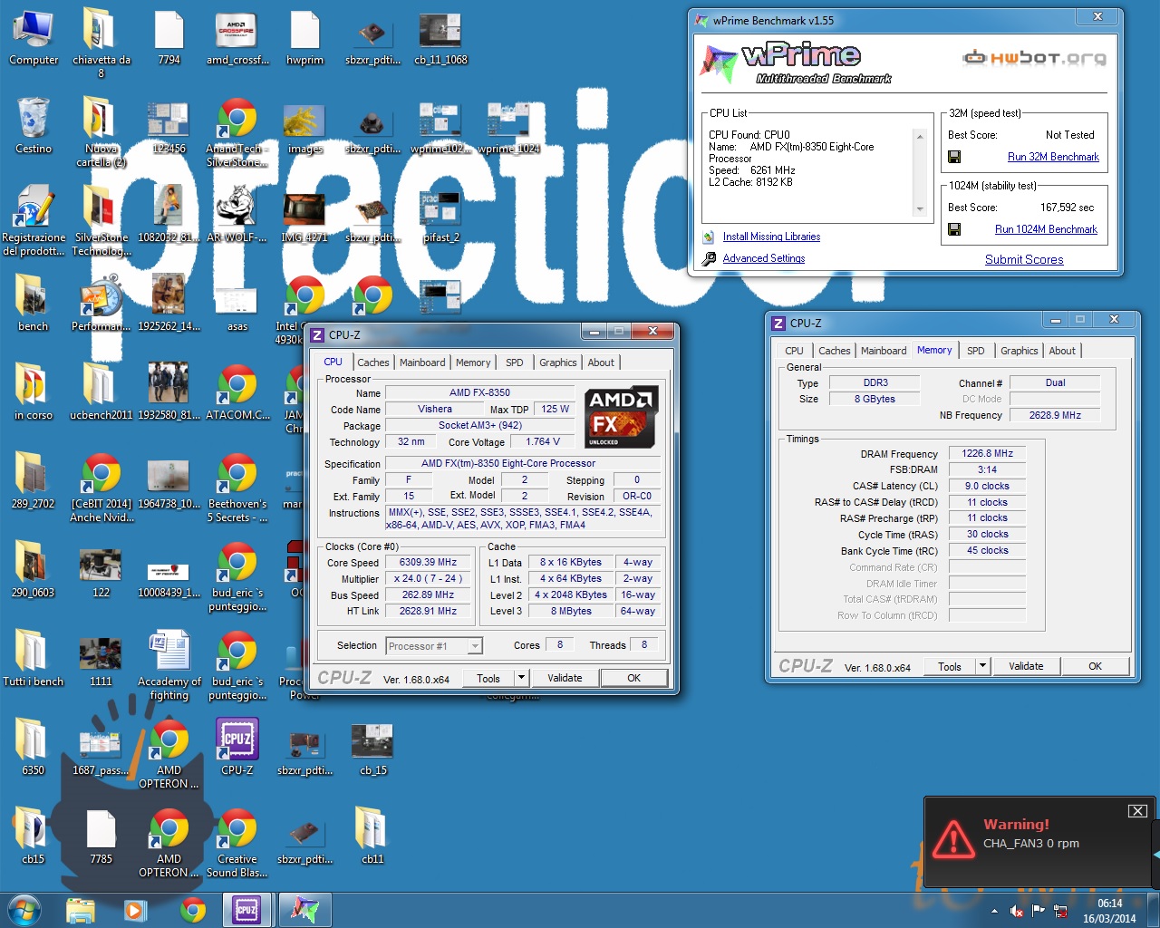Switch to Caches tab in CPU-Z CPU window
The image size is (1160, 928).
pos(372,362)
